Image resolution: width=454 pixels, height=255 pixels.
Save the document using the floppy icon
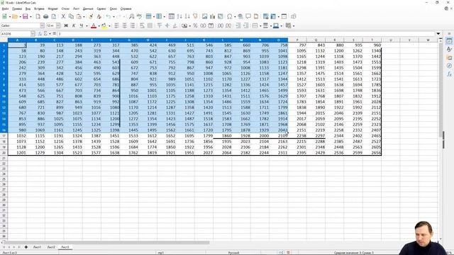tap(26, 16)
